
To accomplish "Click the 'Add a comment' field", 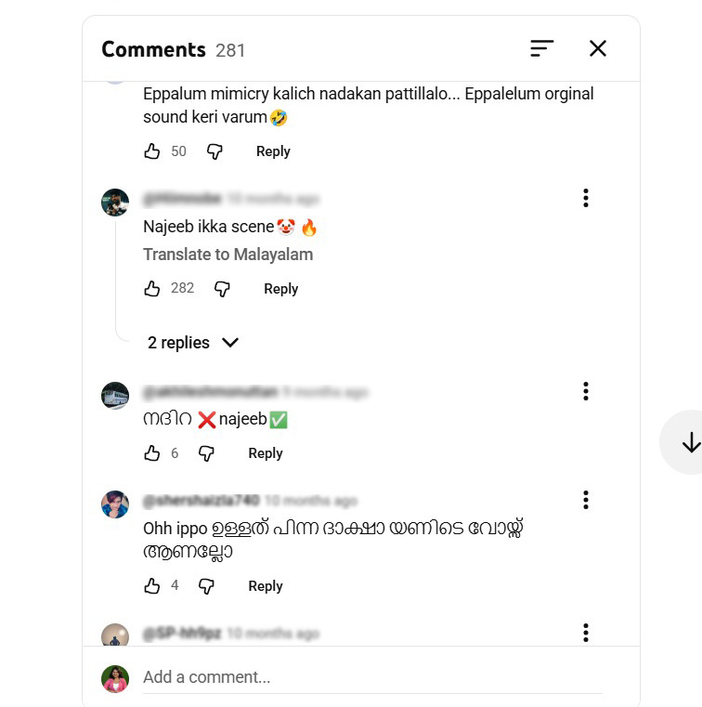I will (x=371, y=677).
